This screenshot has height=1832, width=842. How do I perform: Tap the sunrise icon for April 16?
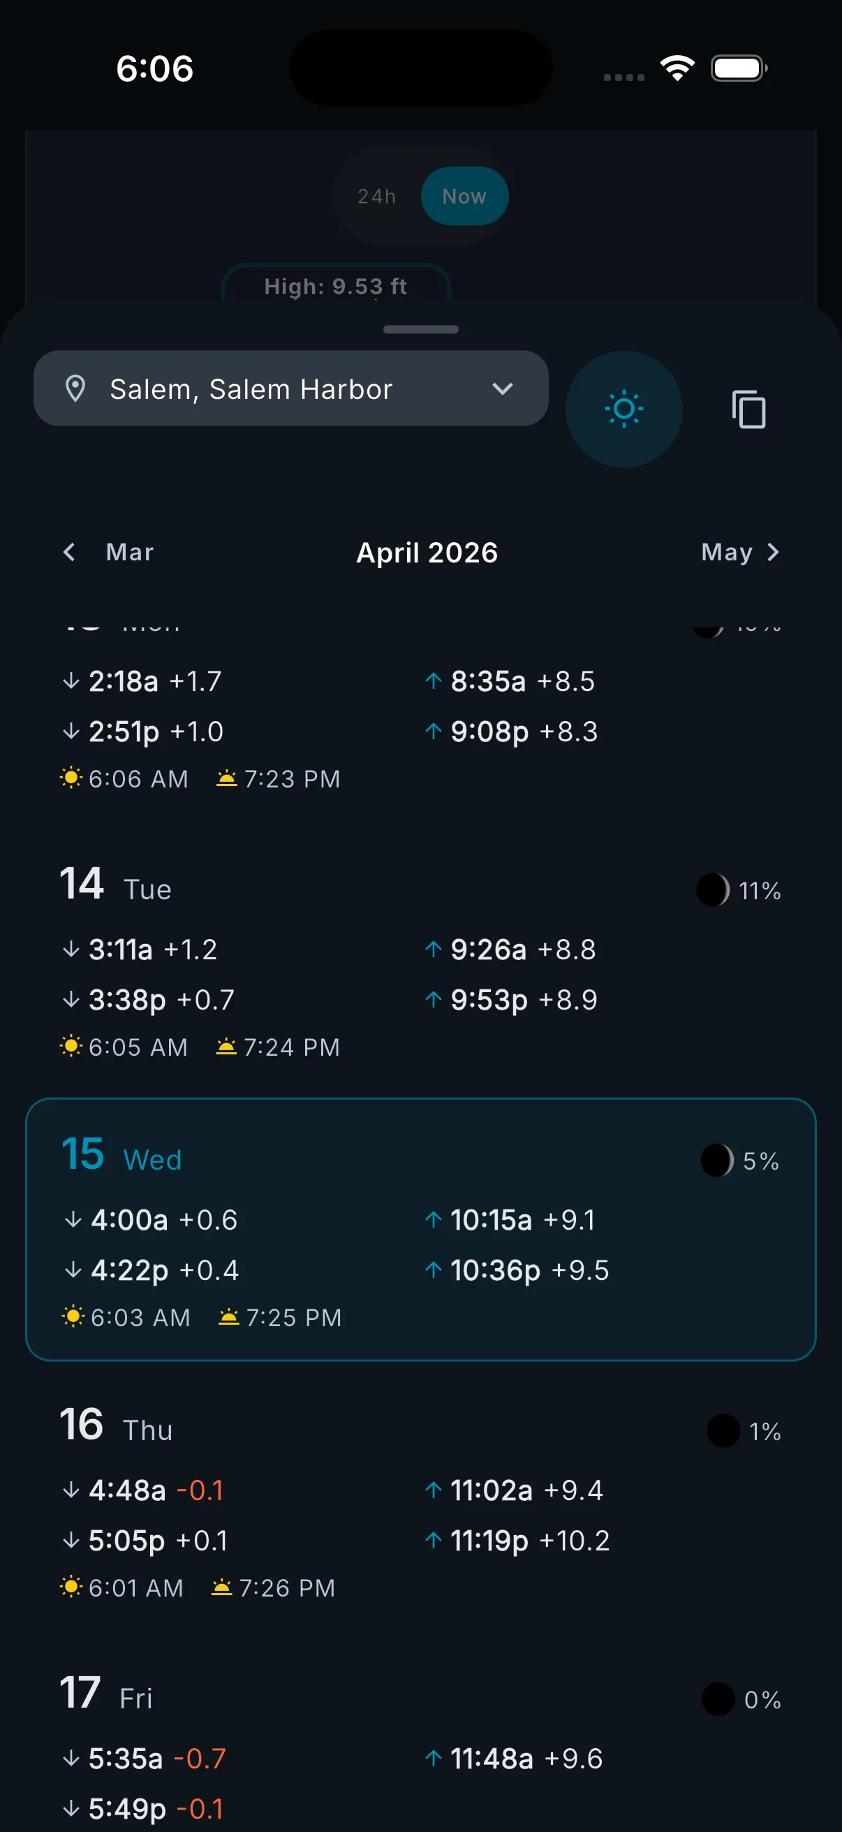tap(71, 1587)
